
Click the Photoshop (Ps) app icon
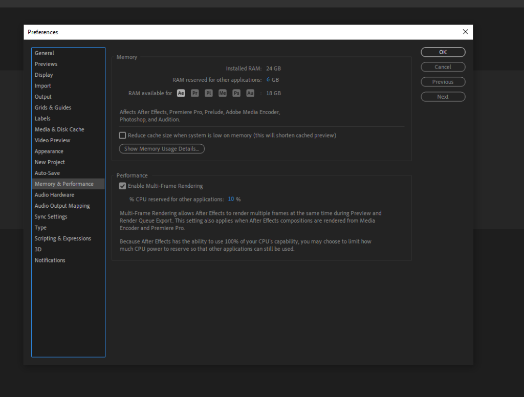236,93
